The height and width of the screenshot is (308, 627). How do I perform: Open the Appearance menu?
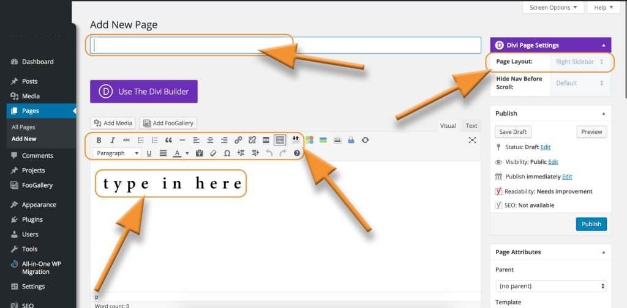pos(39,205)
